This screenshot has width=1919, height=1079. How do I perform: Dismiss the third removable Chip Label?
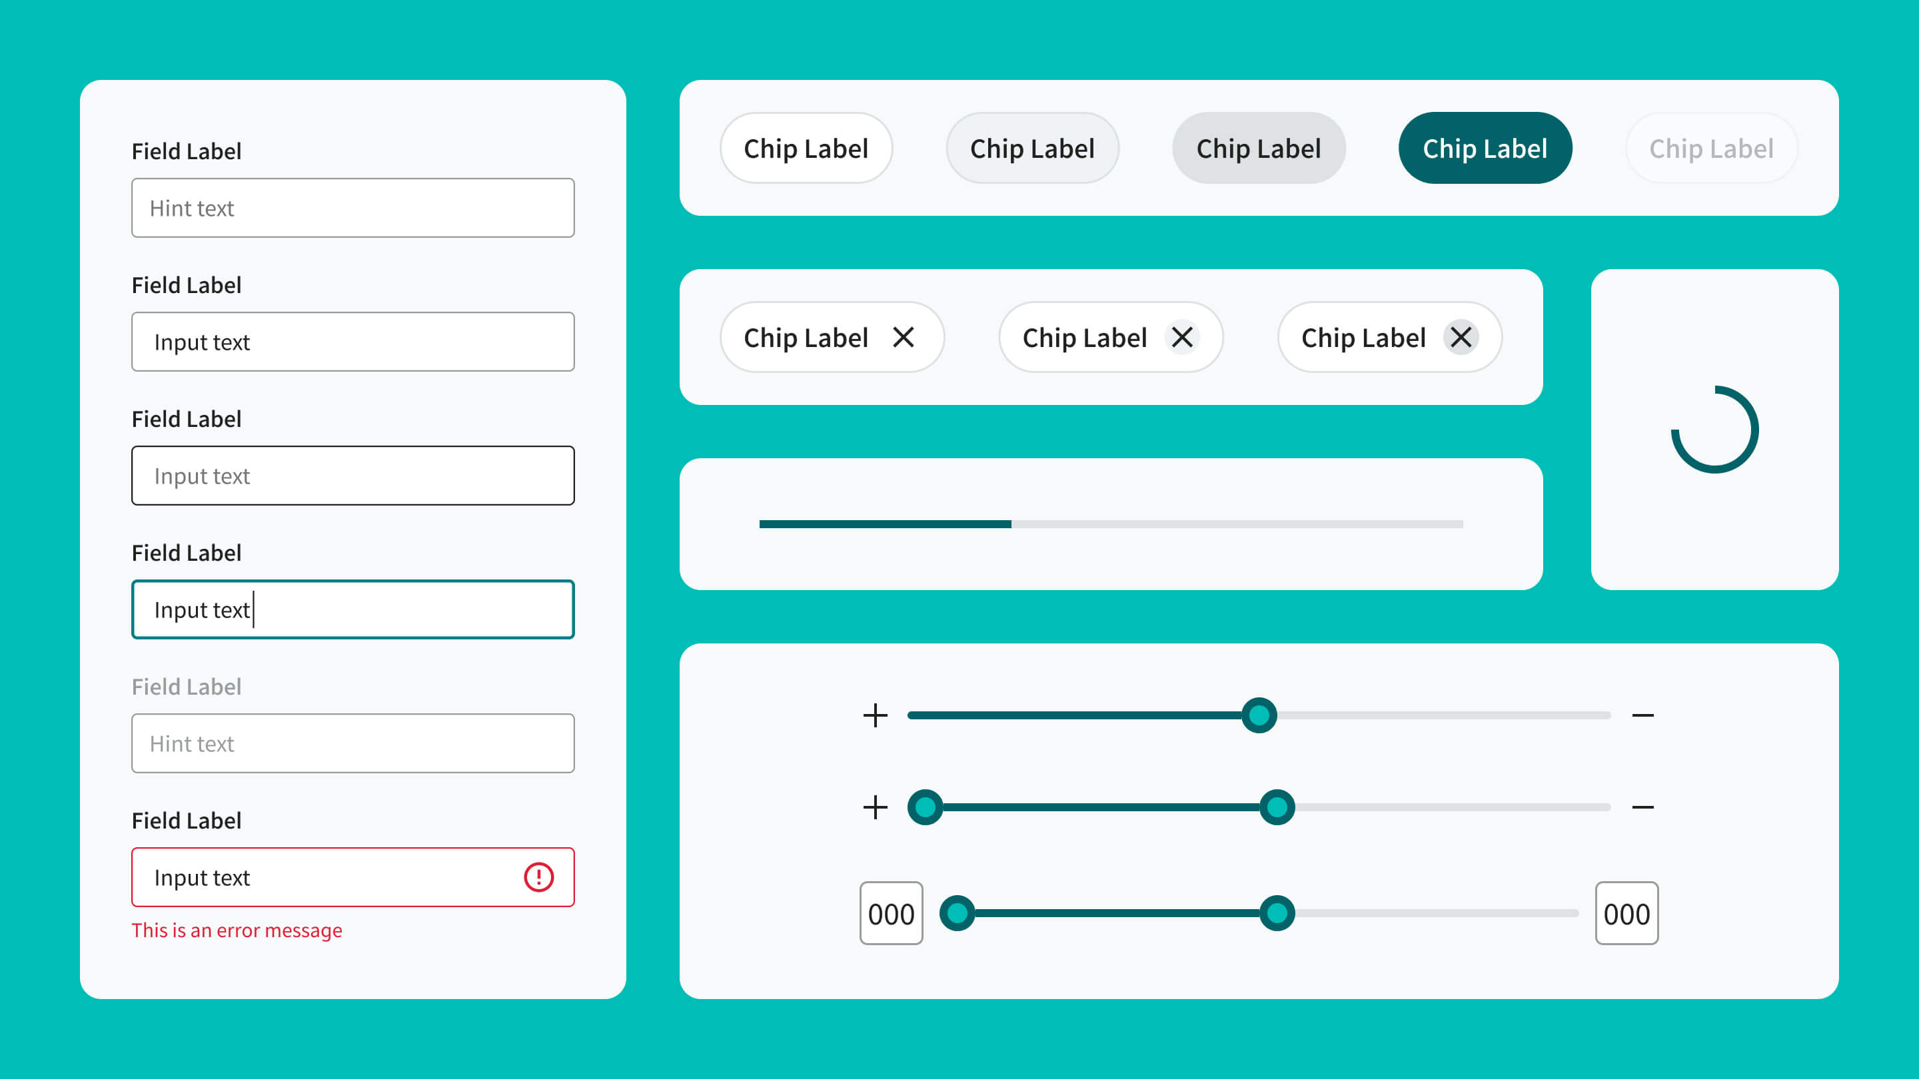click(1461, 337)
